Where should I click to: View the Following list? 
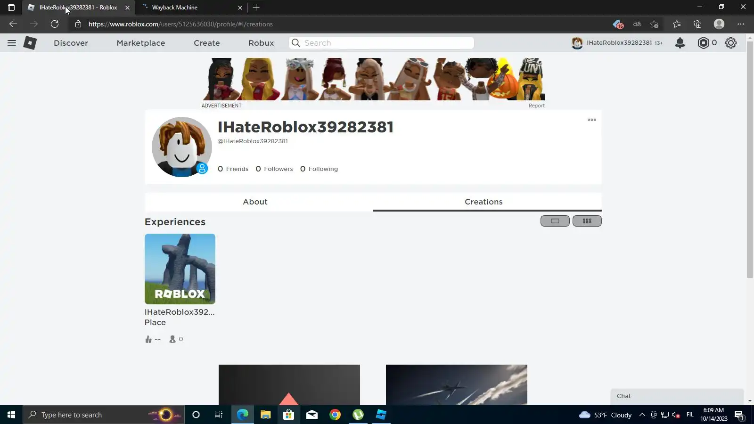click(319, 169)
